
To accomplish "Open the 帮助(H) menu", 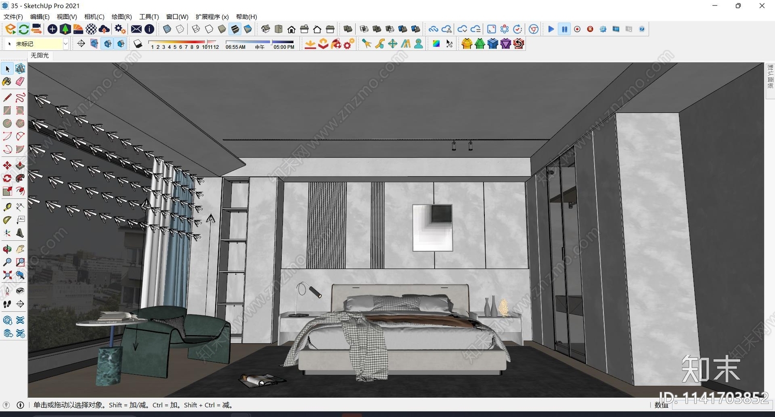I will [x=247, y=16].
